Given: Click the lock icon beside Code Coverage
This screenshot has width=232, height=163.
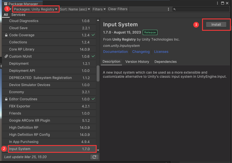Looking at the screenshot, I should pos(6,35).
